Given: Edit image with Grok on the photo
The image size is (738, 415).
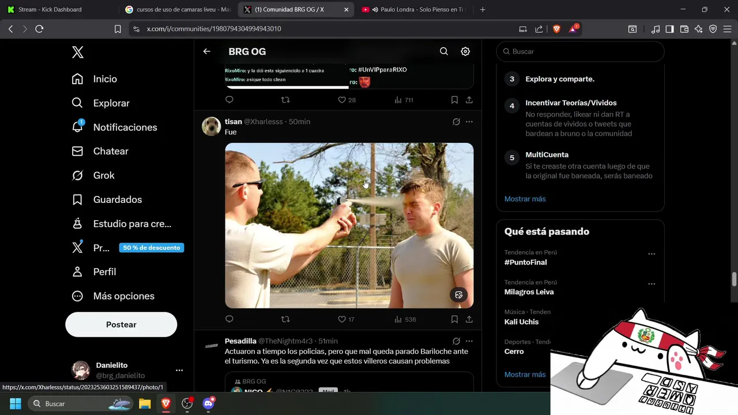Looking at the screenshot, I should point(459,295).
